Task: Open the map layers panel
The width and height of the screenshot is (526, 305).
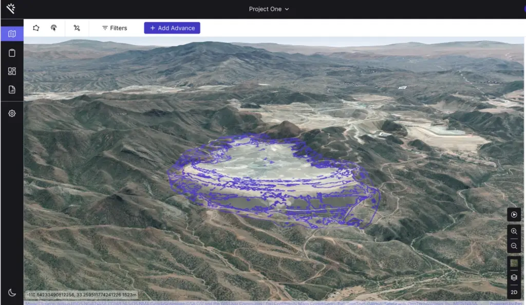Action: click(x=514, y=277)
